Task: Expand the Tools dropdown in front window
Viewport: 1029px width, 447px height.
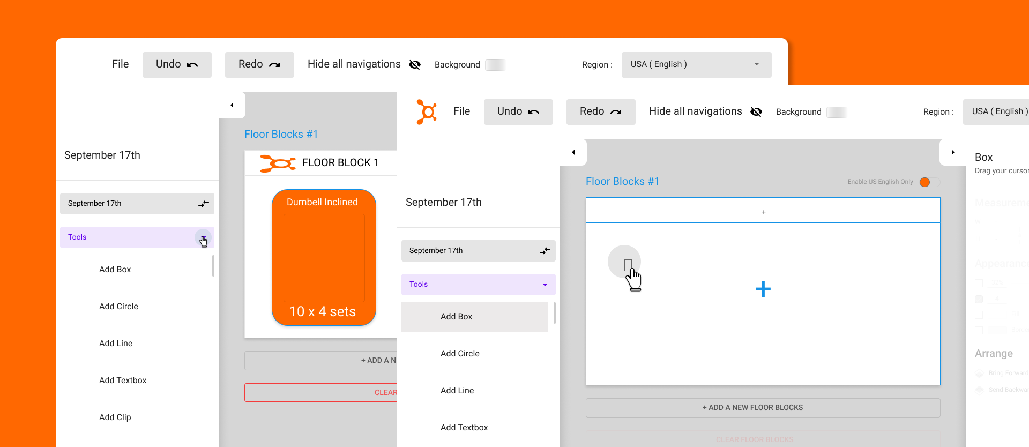Action: (x=545, y=285)
